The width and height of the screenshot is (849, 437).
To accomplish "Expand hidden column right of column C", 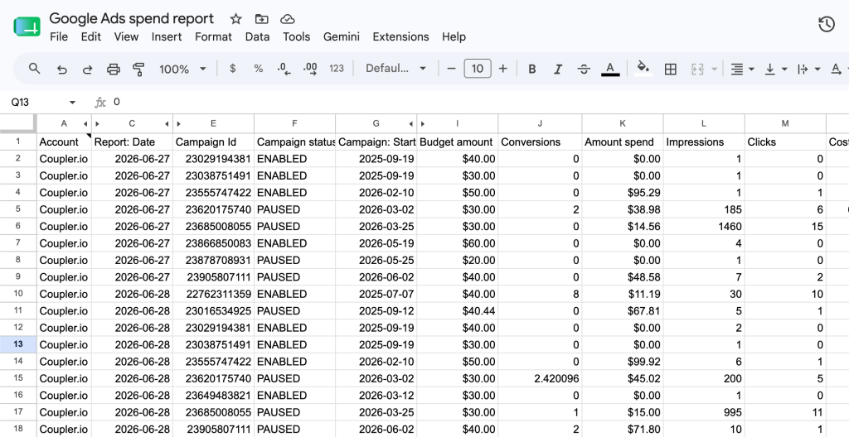I will (167, 124).
